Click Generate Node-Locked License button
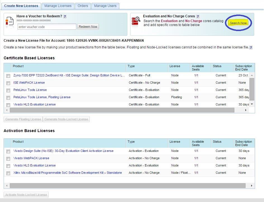264x202 pixels. coord(66,119)
